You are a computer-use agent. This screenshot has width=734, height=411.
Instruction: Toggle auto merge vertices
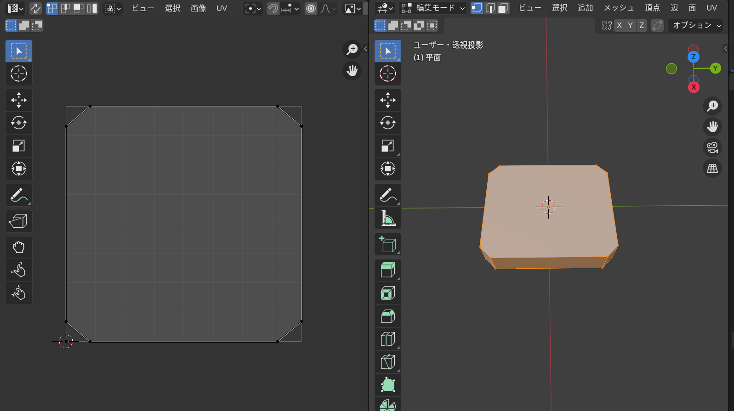[658, 25]
